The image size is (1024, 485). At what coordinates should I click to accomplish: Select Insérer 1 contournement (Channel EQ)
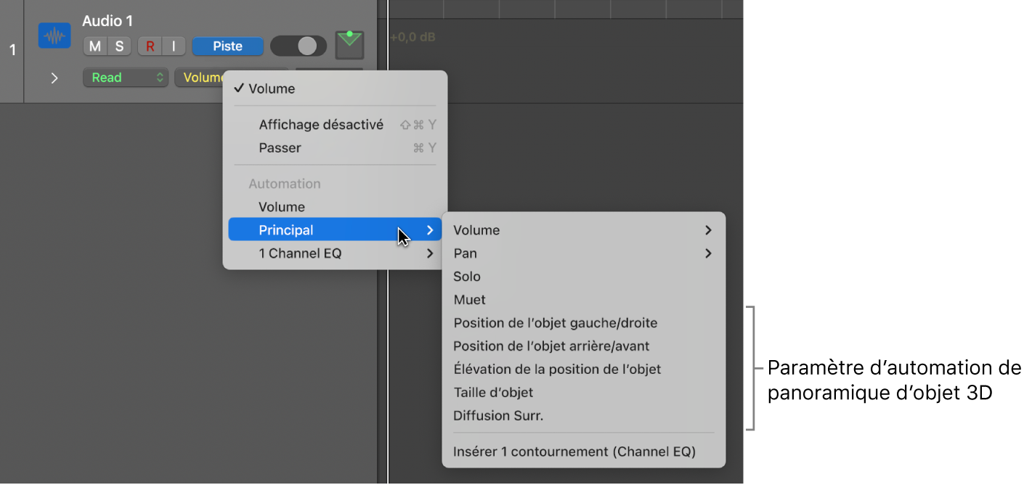click(x=574, y=452)
